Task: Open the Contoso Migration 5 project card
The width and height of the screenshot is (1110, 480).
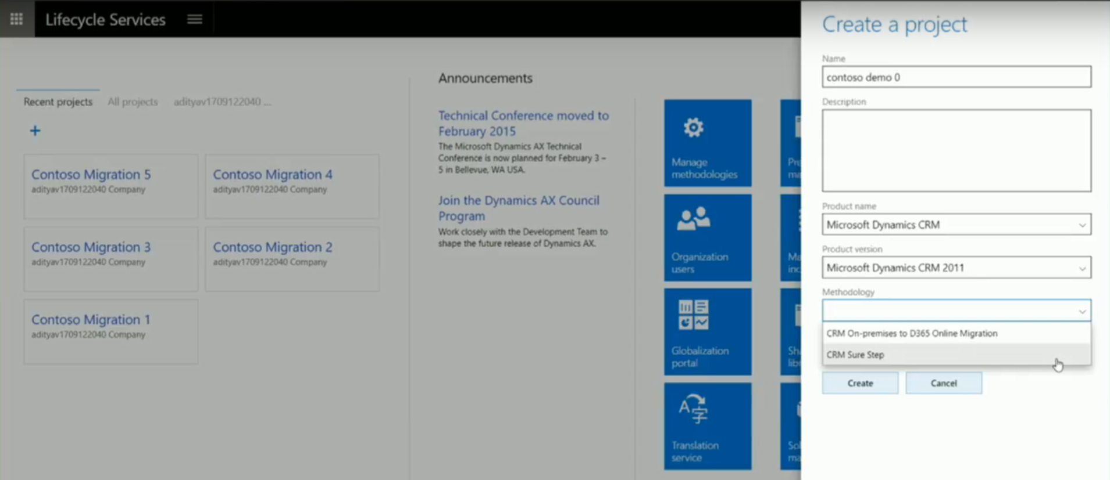Action: (x=91, y=175)
